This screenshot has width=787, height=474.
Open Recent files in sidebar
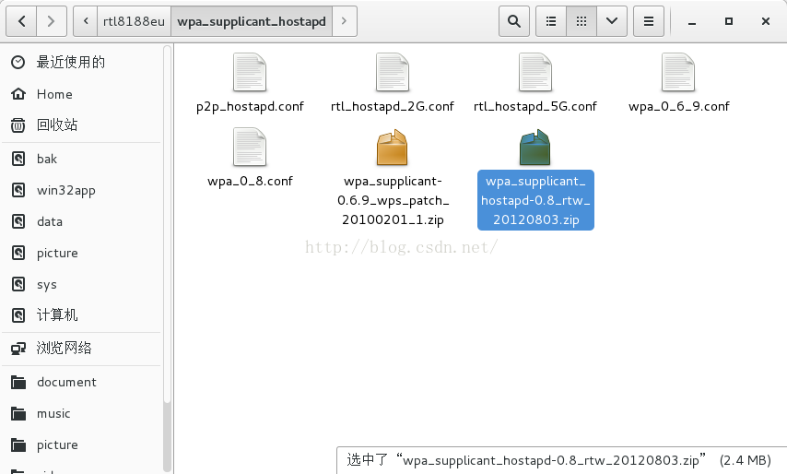(x=70, y=63)
